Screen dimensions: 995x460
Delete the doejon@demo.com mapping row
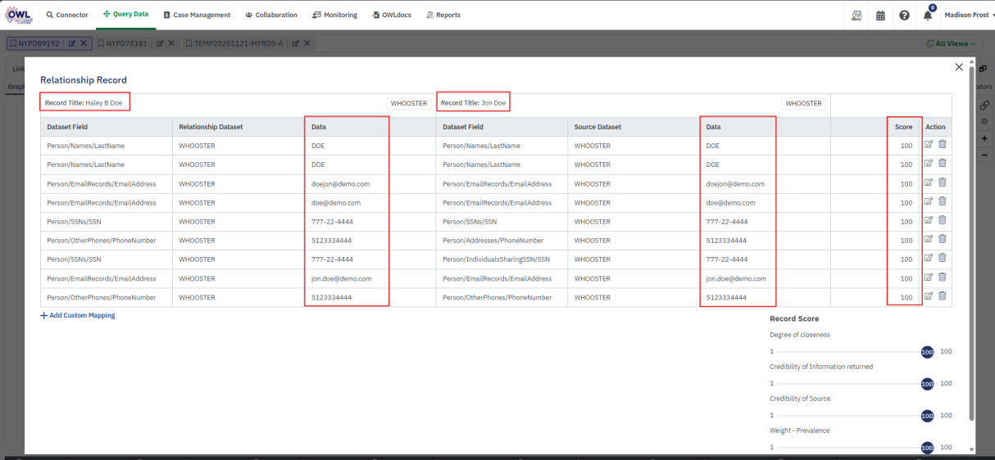pyautogui.click(x=943, y=183)
